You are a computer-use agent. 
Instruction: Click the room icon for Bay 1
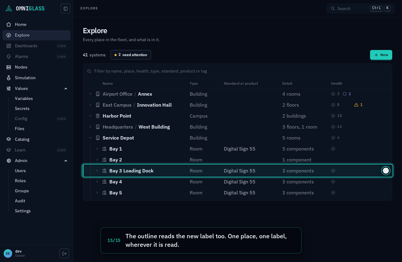pyautogui.click(x=104, y=149)
